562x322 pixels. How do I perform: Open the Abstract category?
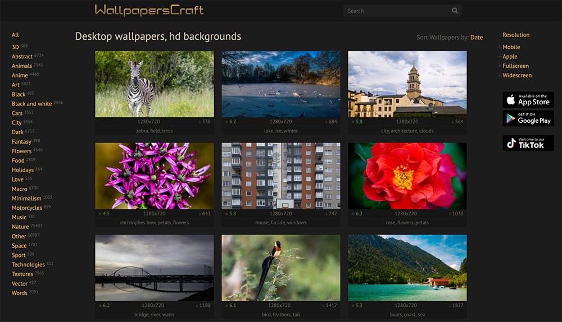(22, 57)
